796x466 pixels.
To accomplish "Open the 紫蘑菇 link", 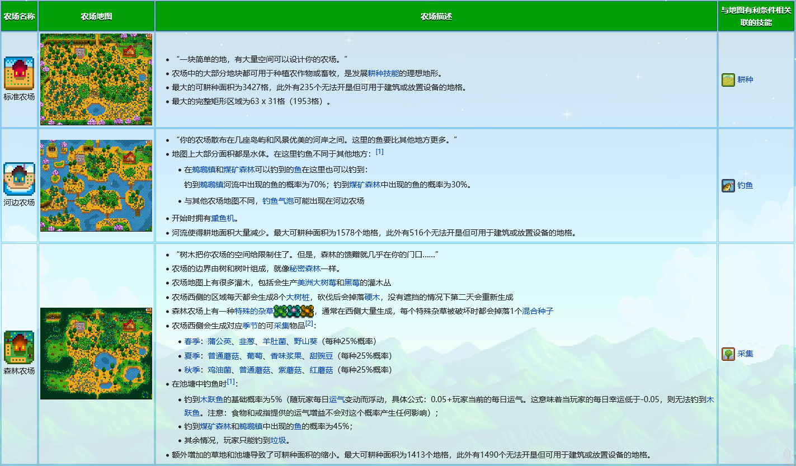I will pyautogui.click(x=290, y=370).
